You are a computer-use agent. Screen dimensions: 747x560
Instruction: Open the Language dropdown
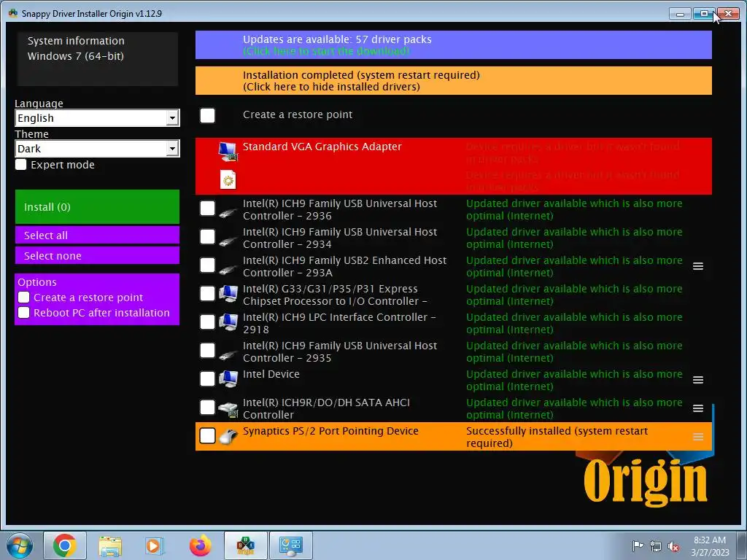pos(97,118)
